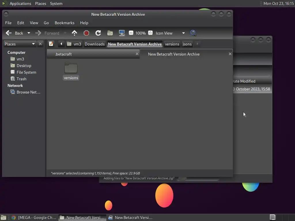The width and height of the screenshot is (295, 221).
Task: Select New Betacraft Version Archive path button
Action: pyautogui.click(x=135, y=44)
